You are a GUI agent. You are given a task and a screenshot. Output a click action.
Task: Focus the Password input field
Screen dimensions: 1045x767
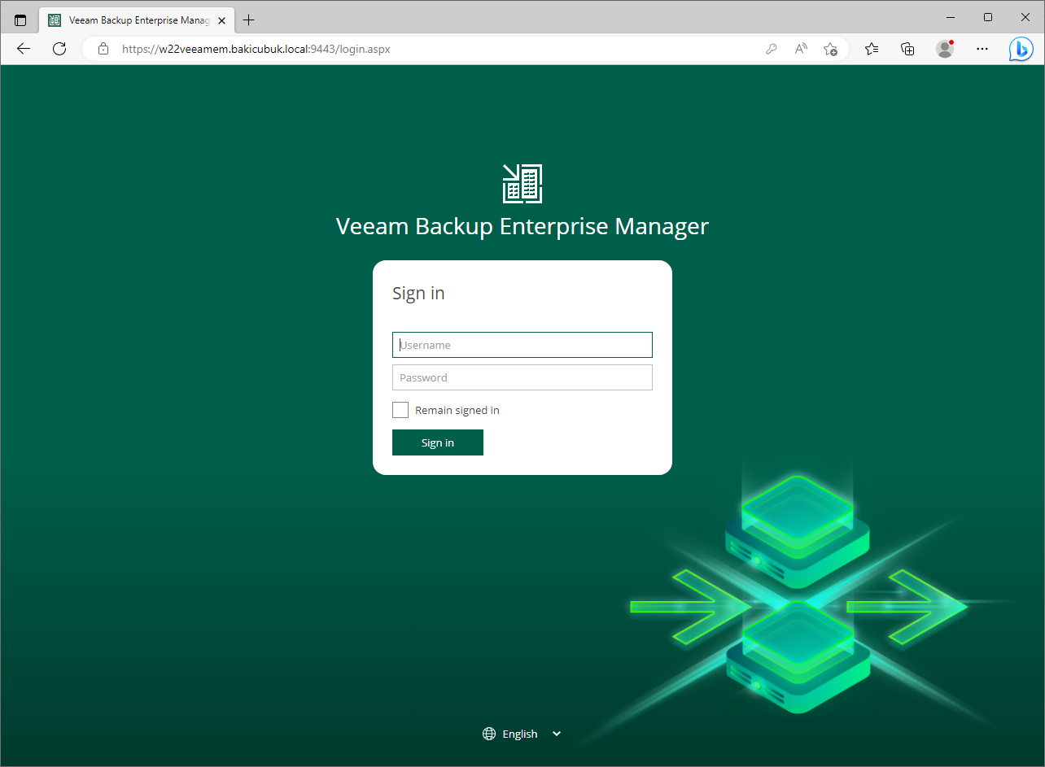[522, 377]
